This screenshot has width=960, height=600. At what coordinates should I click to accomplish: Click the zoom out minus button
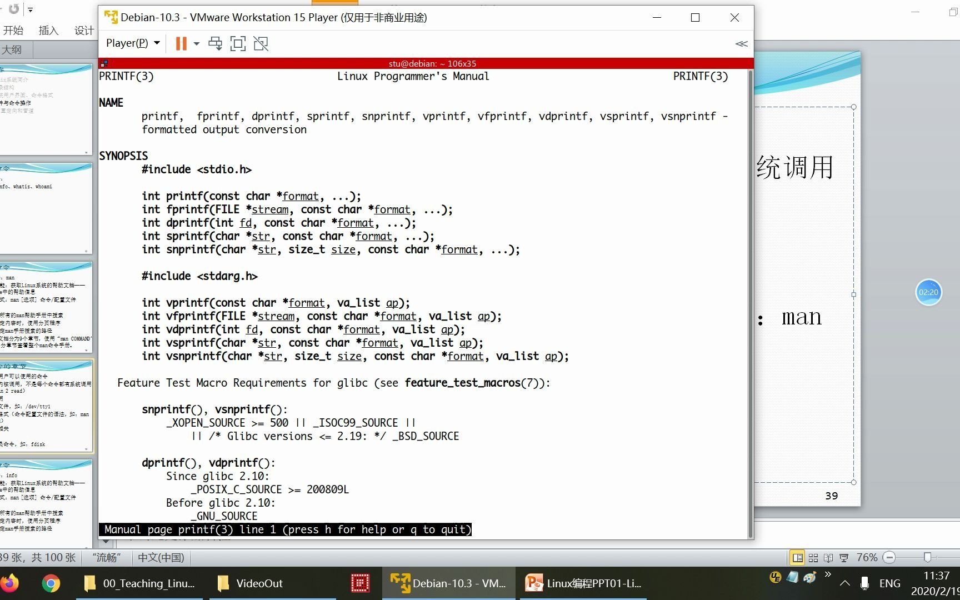[889, 557]
